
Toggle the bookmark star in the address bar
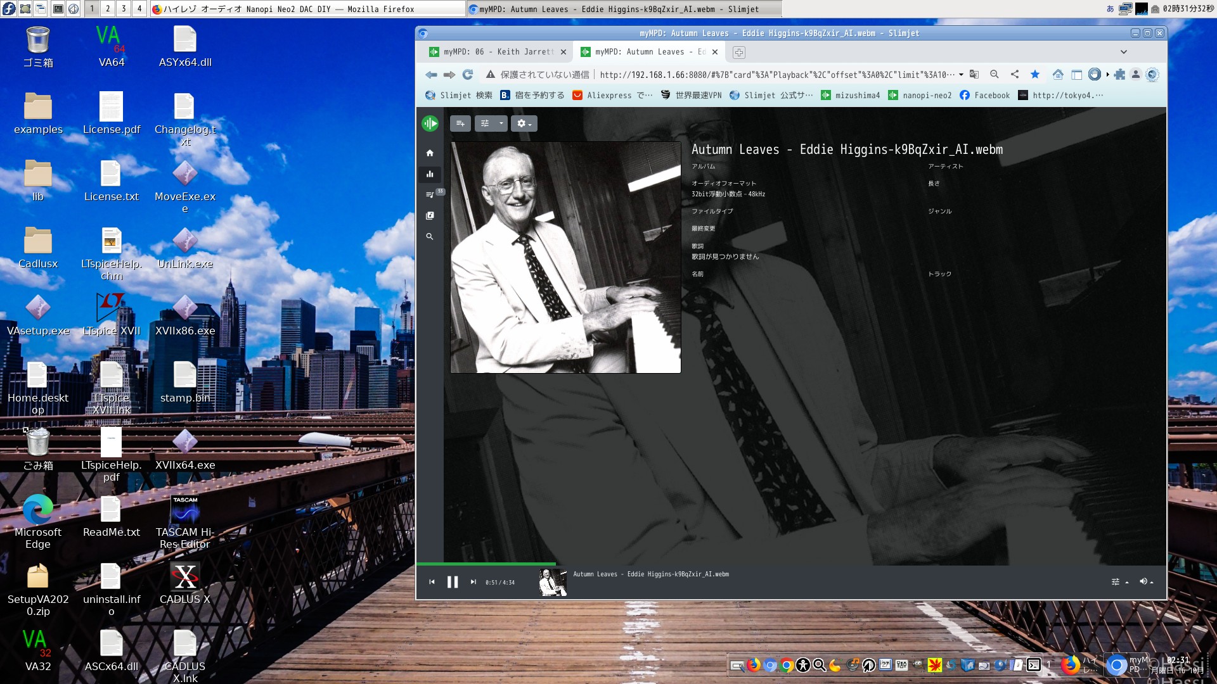coord(1035,75)
